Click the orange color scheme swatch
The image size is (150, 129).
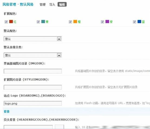coord(75,21)
